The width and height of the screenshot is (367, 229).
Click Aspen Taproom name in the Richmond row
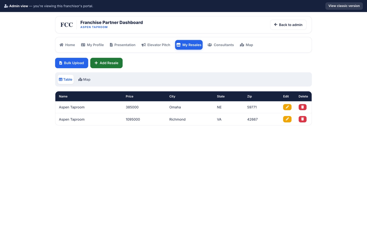coord(72,119)
